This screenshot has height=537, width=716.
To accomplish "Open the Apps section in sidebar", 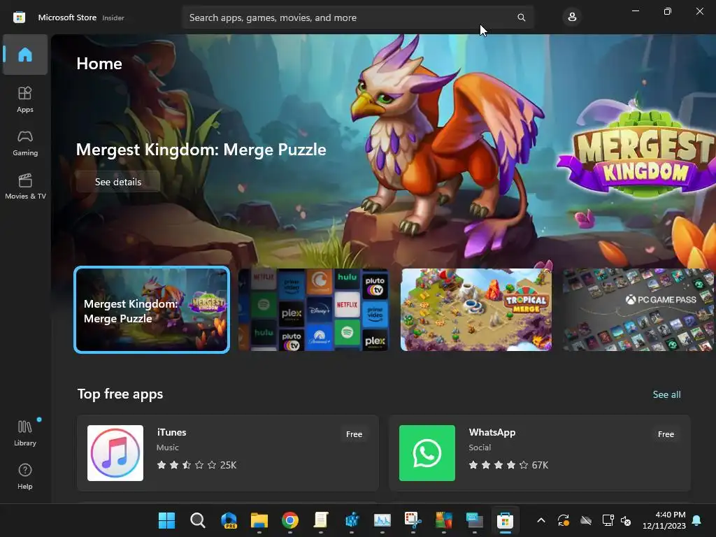I will coord(25,99).
